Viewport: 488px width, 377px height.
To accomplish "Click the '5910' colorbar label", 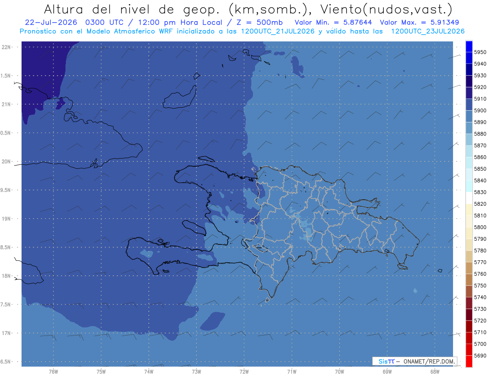I will pyautogui.click(x=480, y=99).
